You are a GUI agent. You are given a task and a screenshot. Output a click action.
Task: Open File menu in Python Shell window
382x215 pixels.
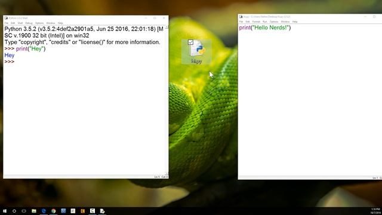coord(7,23)
